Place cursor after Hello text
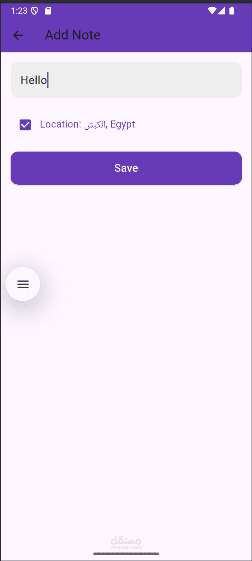Viewport: 252px width, 561px height. (x=48, y=80)
